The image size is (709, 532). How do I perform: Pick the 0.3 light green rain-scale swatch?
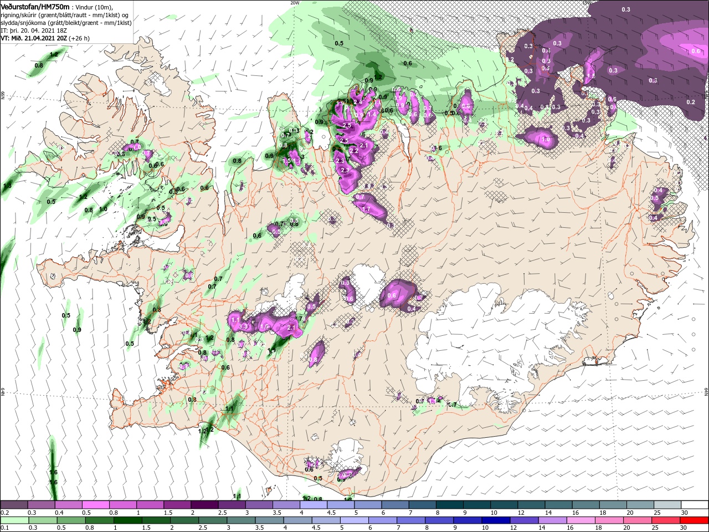tap(43, 520)
